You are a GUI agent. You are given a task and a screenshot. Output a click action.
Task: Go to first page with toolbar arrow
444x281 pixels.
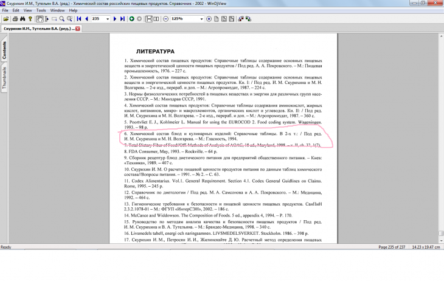pyautogui.click(x=79, y=19)
